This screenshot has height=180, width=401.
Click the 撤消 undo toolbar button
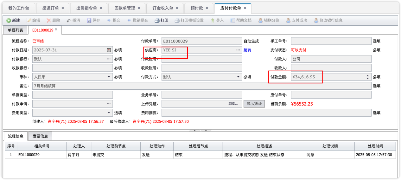click(x=73, y=20)
